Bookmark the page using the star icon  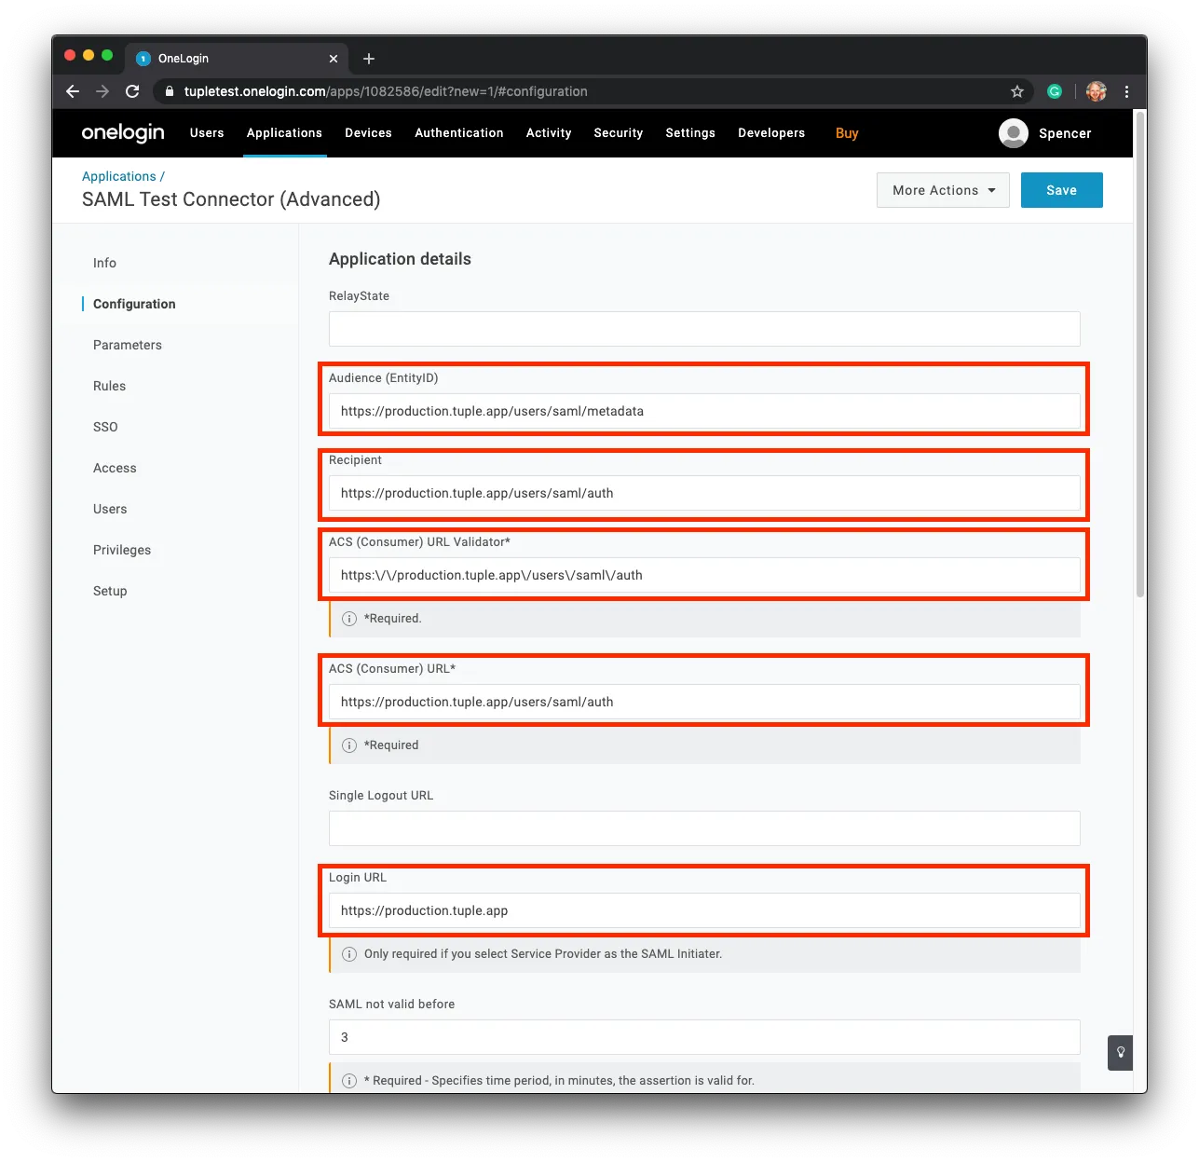click(1016, 91)
